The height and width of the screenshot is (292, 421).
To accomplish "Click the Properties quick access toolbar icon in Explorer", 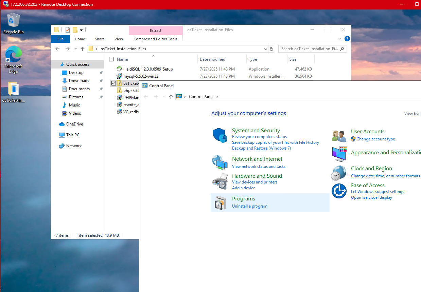I will [x=68, y=30].
